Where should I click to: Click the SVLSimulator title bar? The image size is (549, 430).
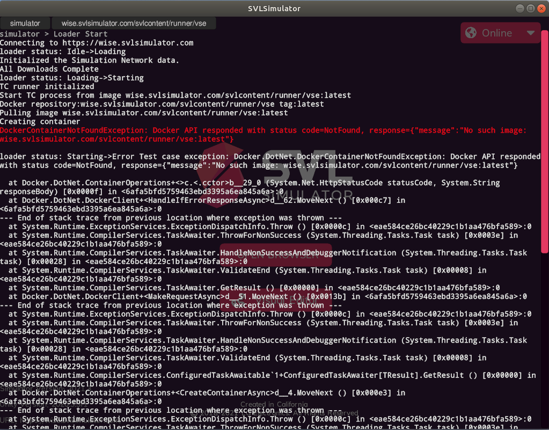point(274,8)
